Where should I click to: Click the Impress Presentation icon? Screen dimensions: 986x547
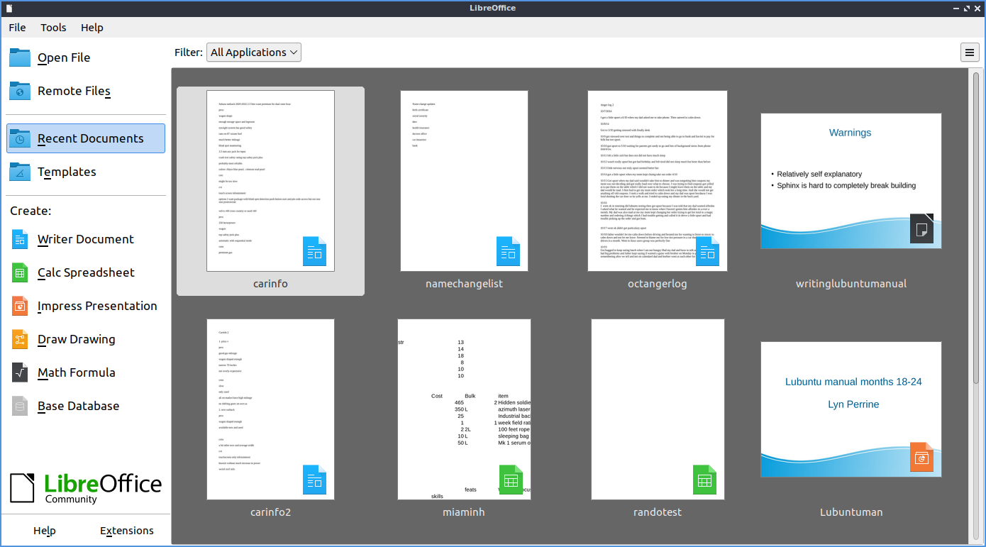(20, 306)
